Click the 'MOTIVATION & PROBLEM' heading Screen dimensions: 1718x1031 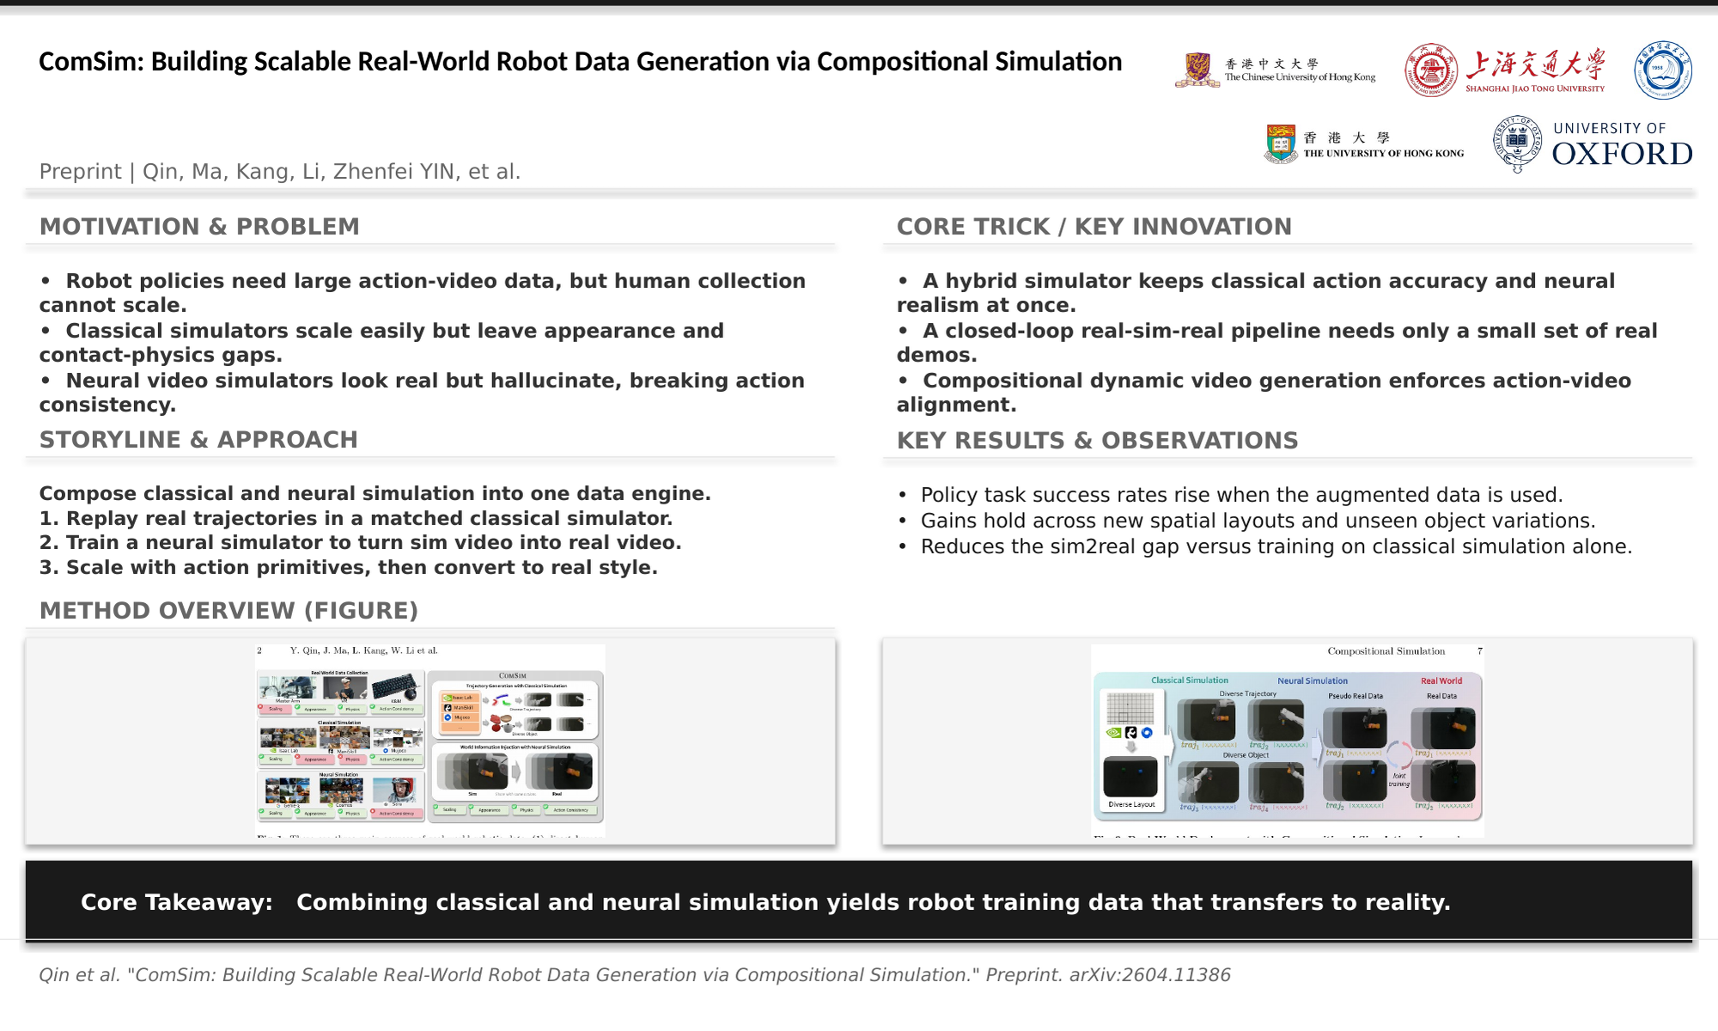pyautogui.click(x=199, y=227)
